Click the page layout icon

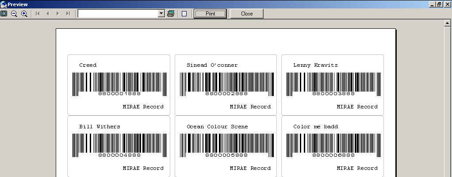pyautogui.click(x=184, y=14)
